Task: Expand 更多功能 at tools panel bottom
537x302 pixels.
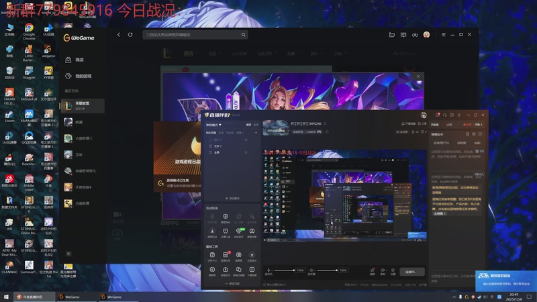Action: [x=232, y=283]
